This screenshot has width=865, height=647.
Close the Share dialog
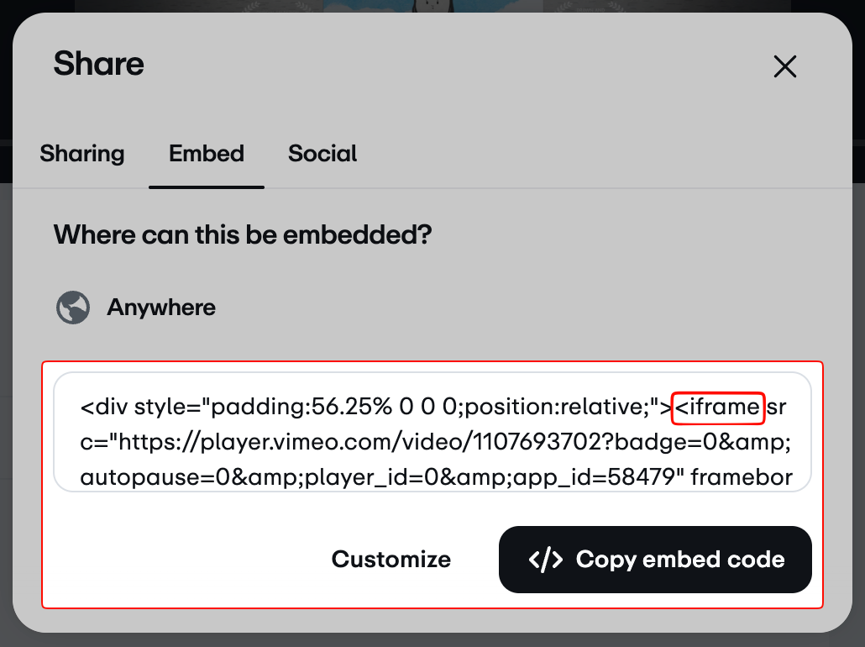[x=784, y=66]
